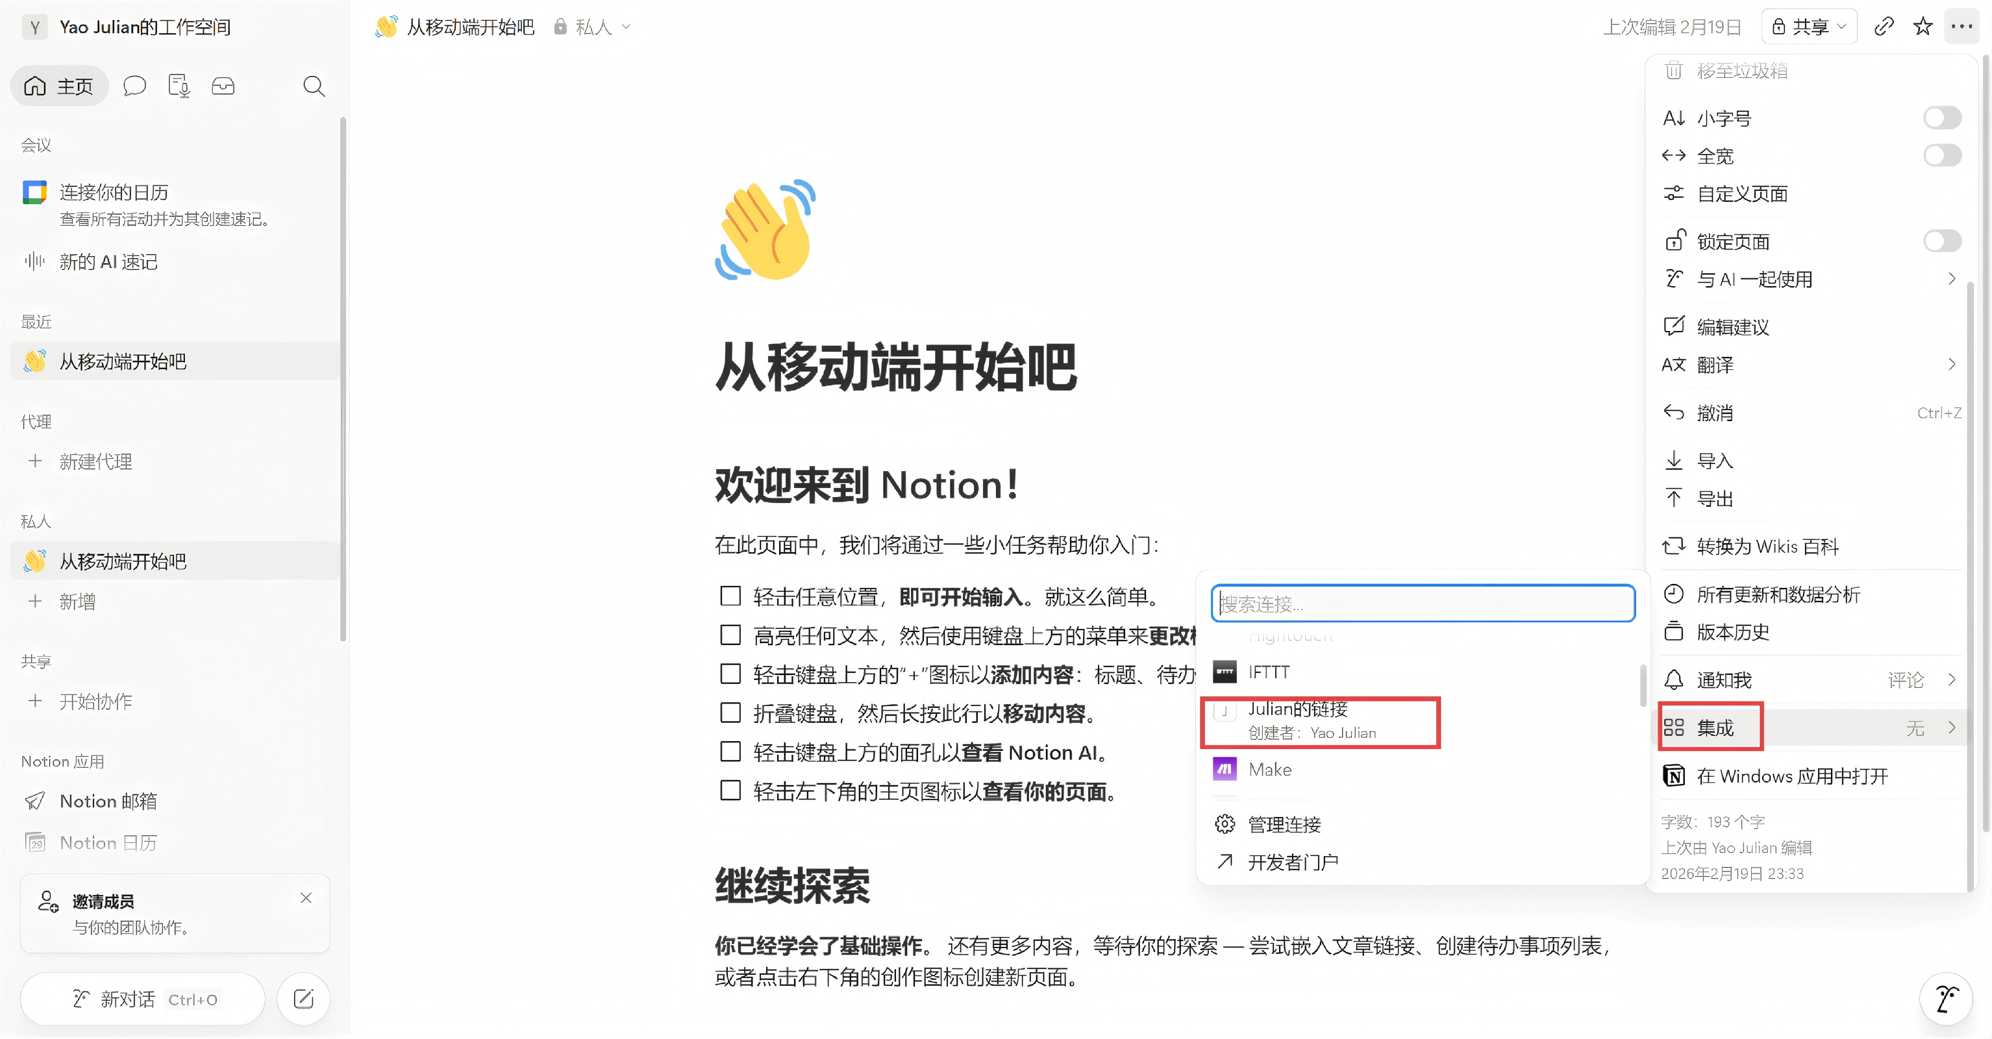Expand 与 AI 一起使用 submenu
Screen dimensions: 1992x1039
(x=1810, y=279)
